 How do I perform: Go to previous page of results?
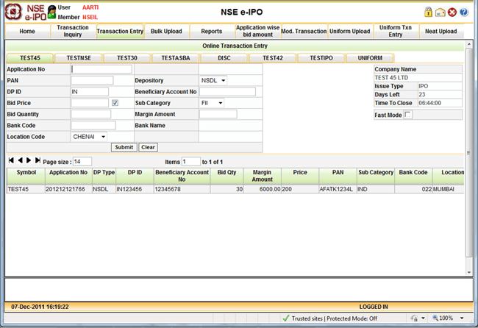coord(20,160)
